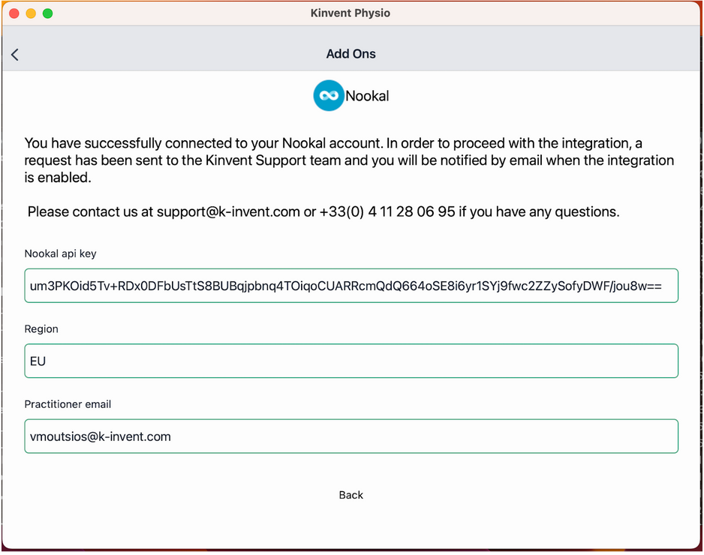The image size is (704, 555).
Task: Close the Kinvent Physio window
Action: click(14, 13)
